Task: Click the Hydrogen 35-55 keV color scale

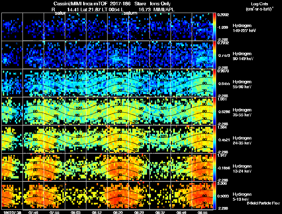Action: 215,111
